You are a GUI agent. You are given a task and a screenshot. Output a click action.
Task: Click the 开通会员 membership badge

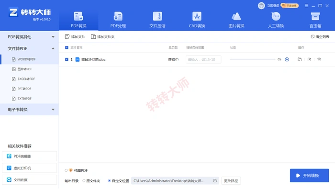click(x=290, y=6)
